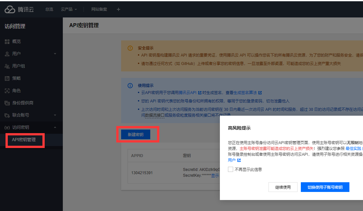Click the 继续使用 button
363x211 pixels.
(x=283, y=187)
